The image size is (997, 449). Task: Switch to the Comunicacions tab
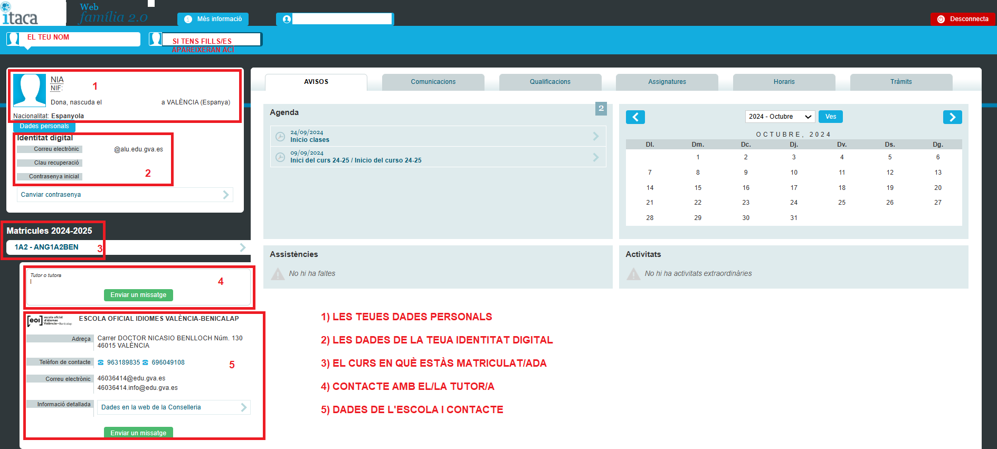(433, 82)
